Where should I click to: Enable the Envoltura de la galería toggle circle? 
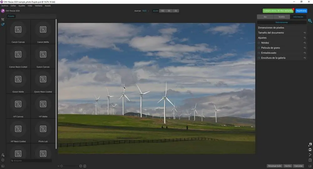[x=259, y=58]
